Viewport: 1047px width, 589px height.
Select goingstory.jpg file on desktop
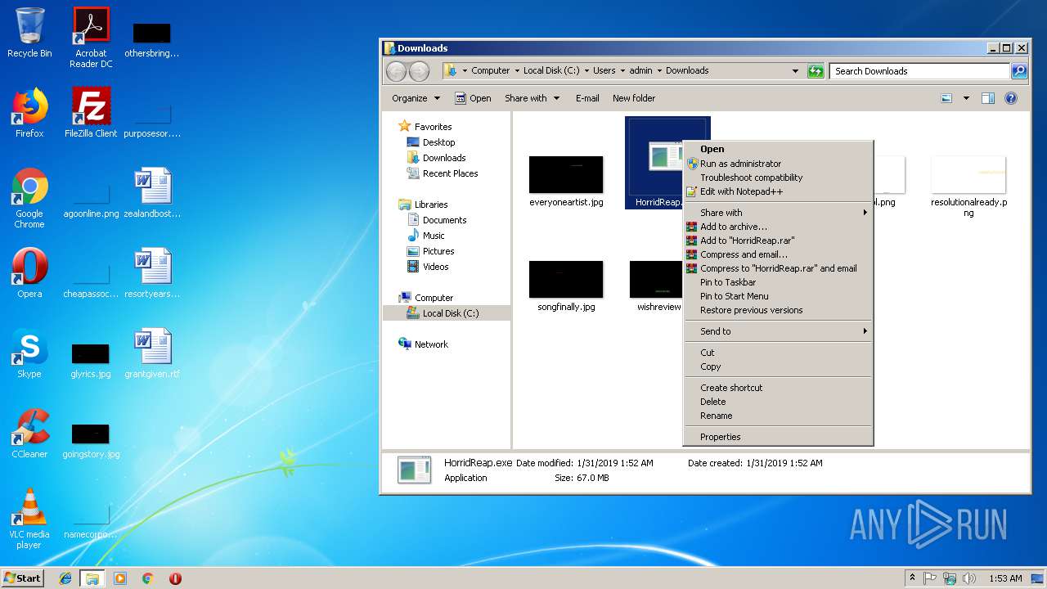click(x=91, y=440)
